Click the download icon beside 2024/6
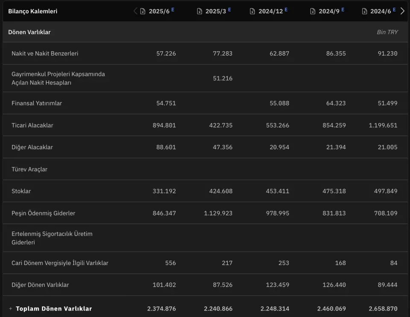 coord(364,12)
